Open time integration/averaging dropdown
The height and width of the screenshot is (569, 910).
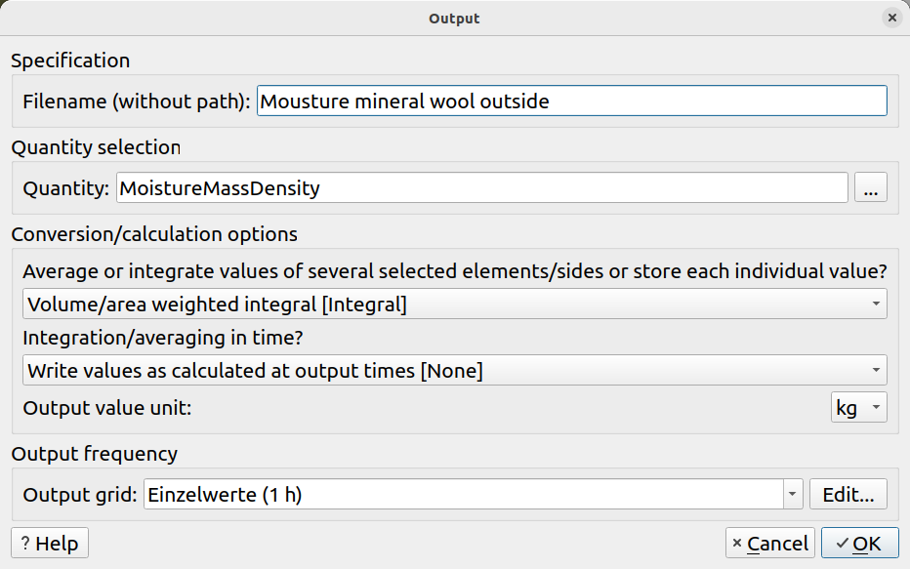pyautogui.click(x=454, y=370)
